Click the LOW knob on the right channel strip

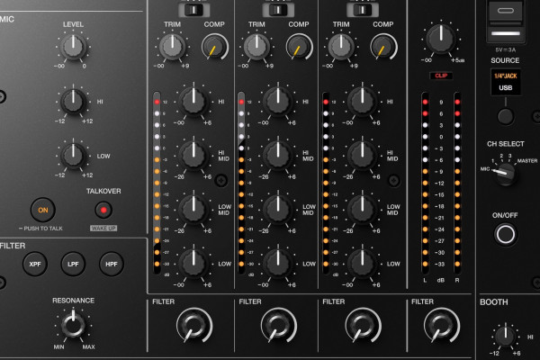[363, 264]
